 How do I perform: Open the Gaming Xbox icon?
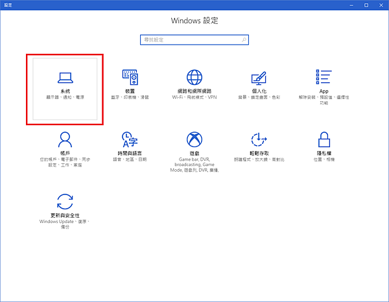tap(194, 139)
